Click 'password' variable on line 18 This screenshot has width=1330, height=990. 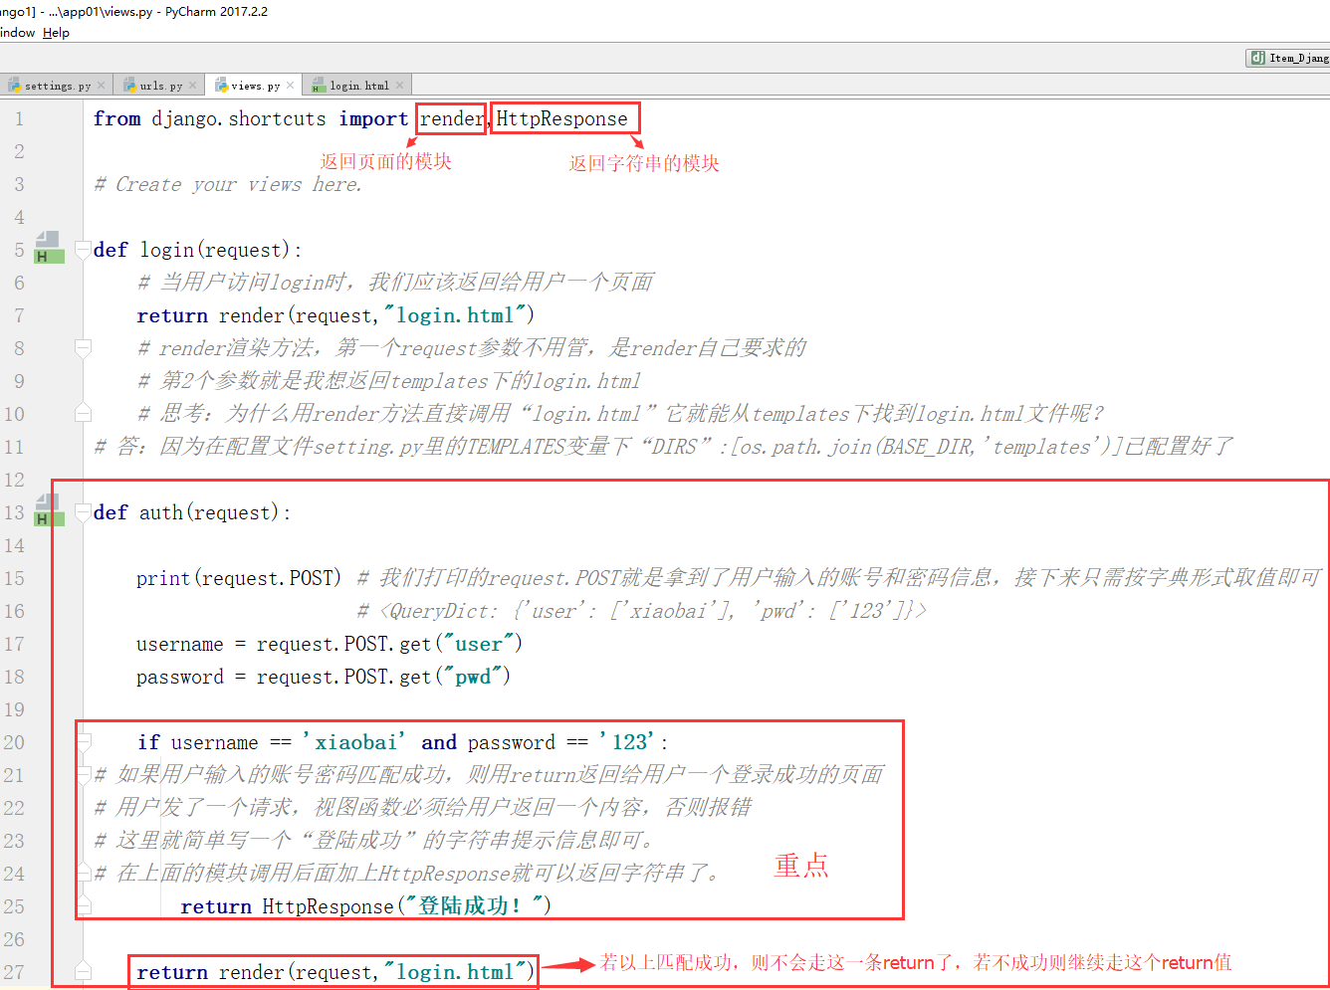coord(180,677)
